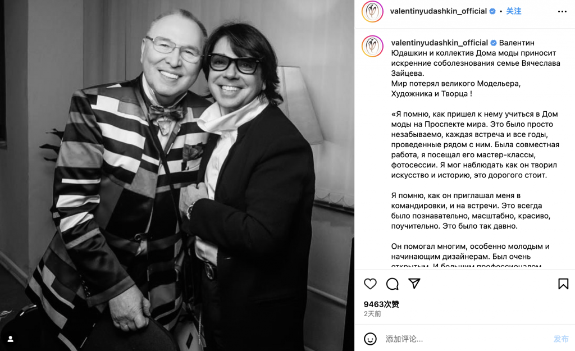Open the emoji picker smiley icon
575x351 pixels.
coord(370,339)
